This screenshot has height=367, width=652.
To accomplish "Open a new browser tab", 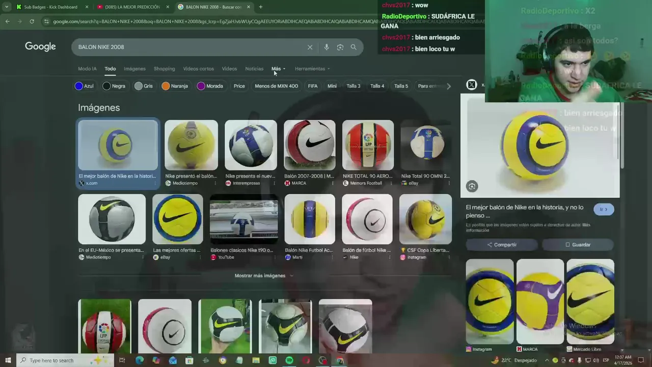I will [x=260, y=7].
